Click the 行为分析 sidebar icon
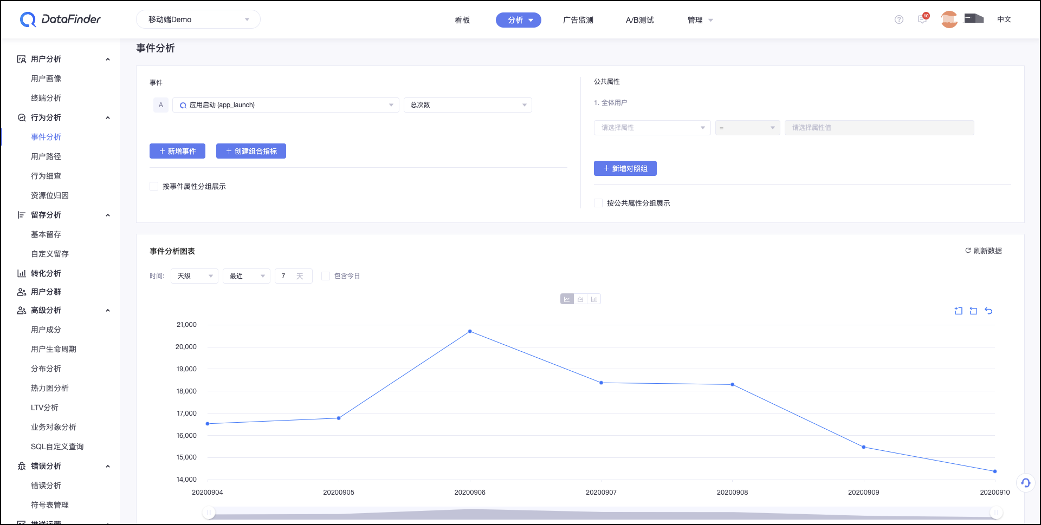The image size is (1041, 525). [x=22, y=117]
